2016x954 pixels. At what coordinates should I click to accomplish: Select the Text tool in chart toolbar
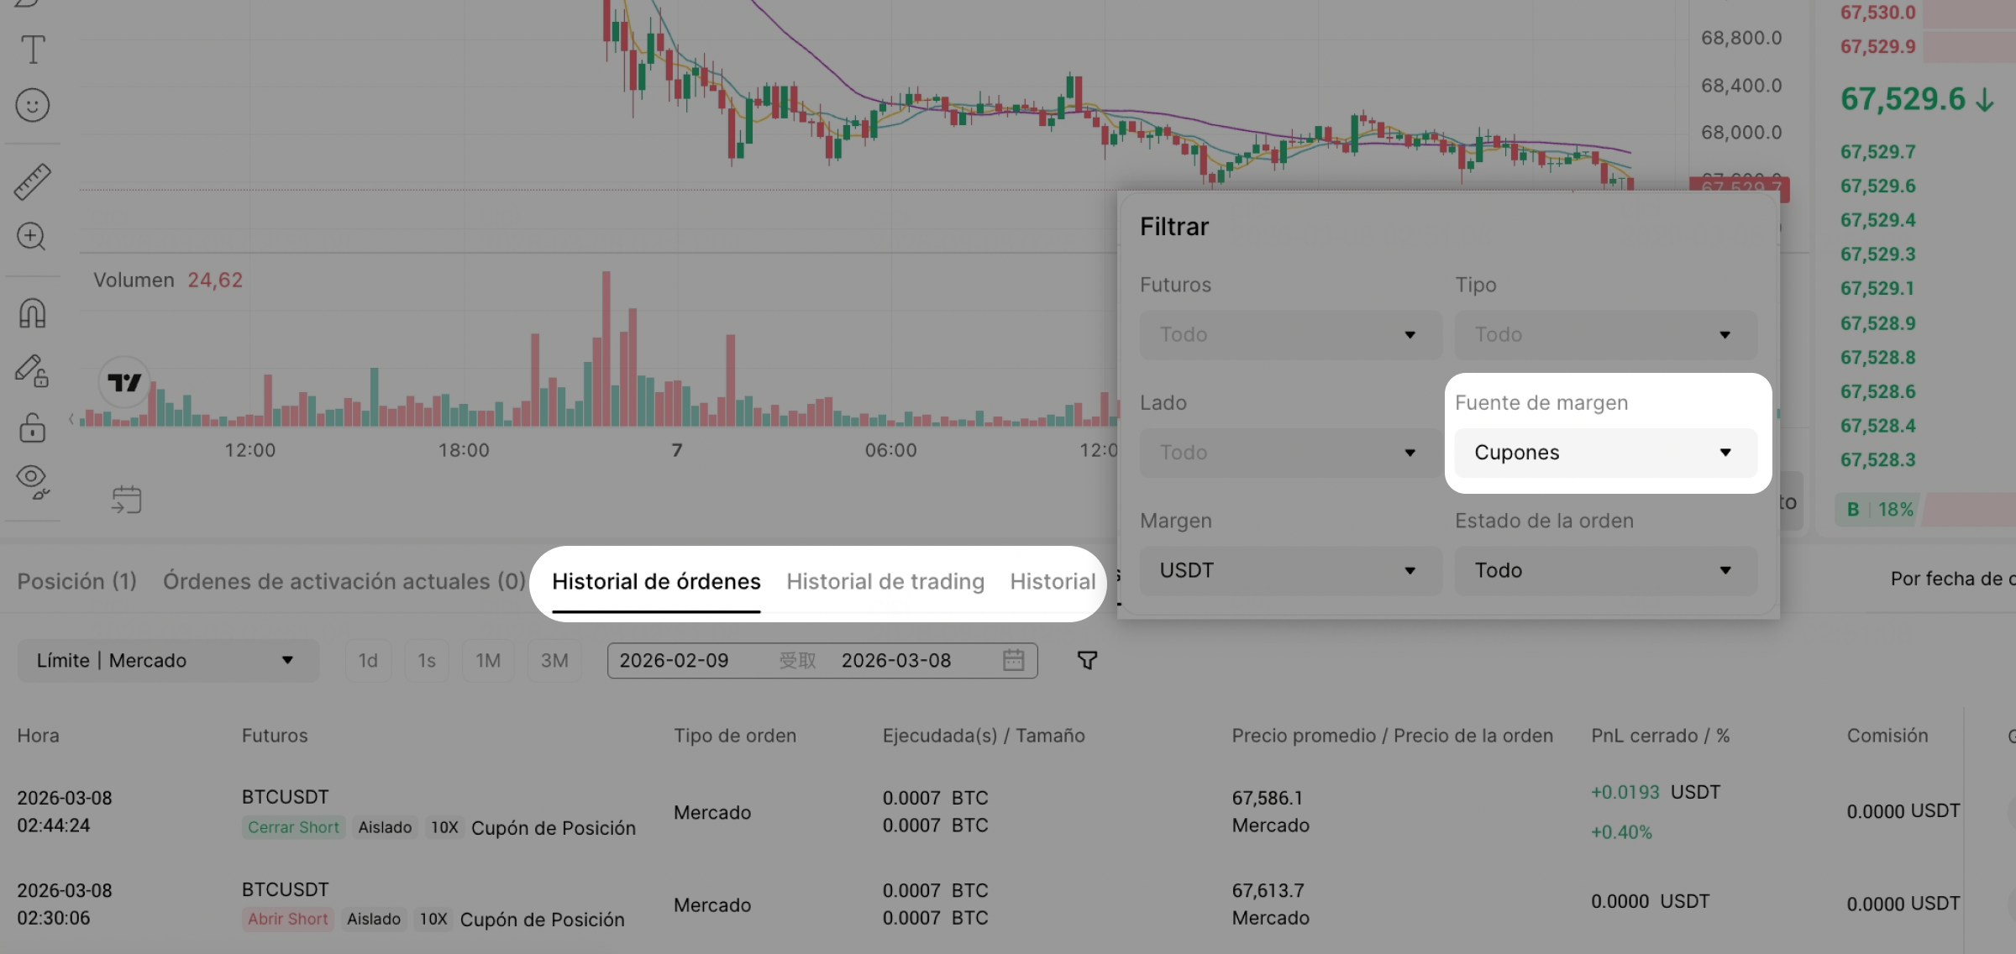[x=33, y=50]
